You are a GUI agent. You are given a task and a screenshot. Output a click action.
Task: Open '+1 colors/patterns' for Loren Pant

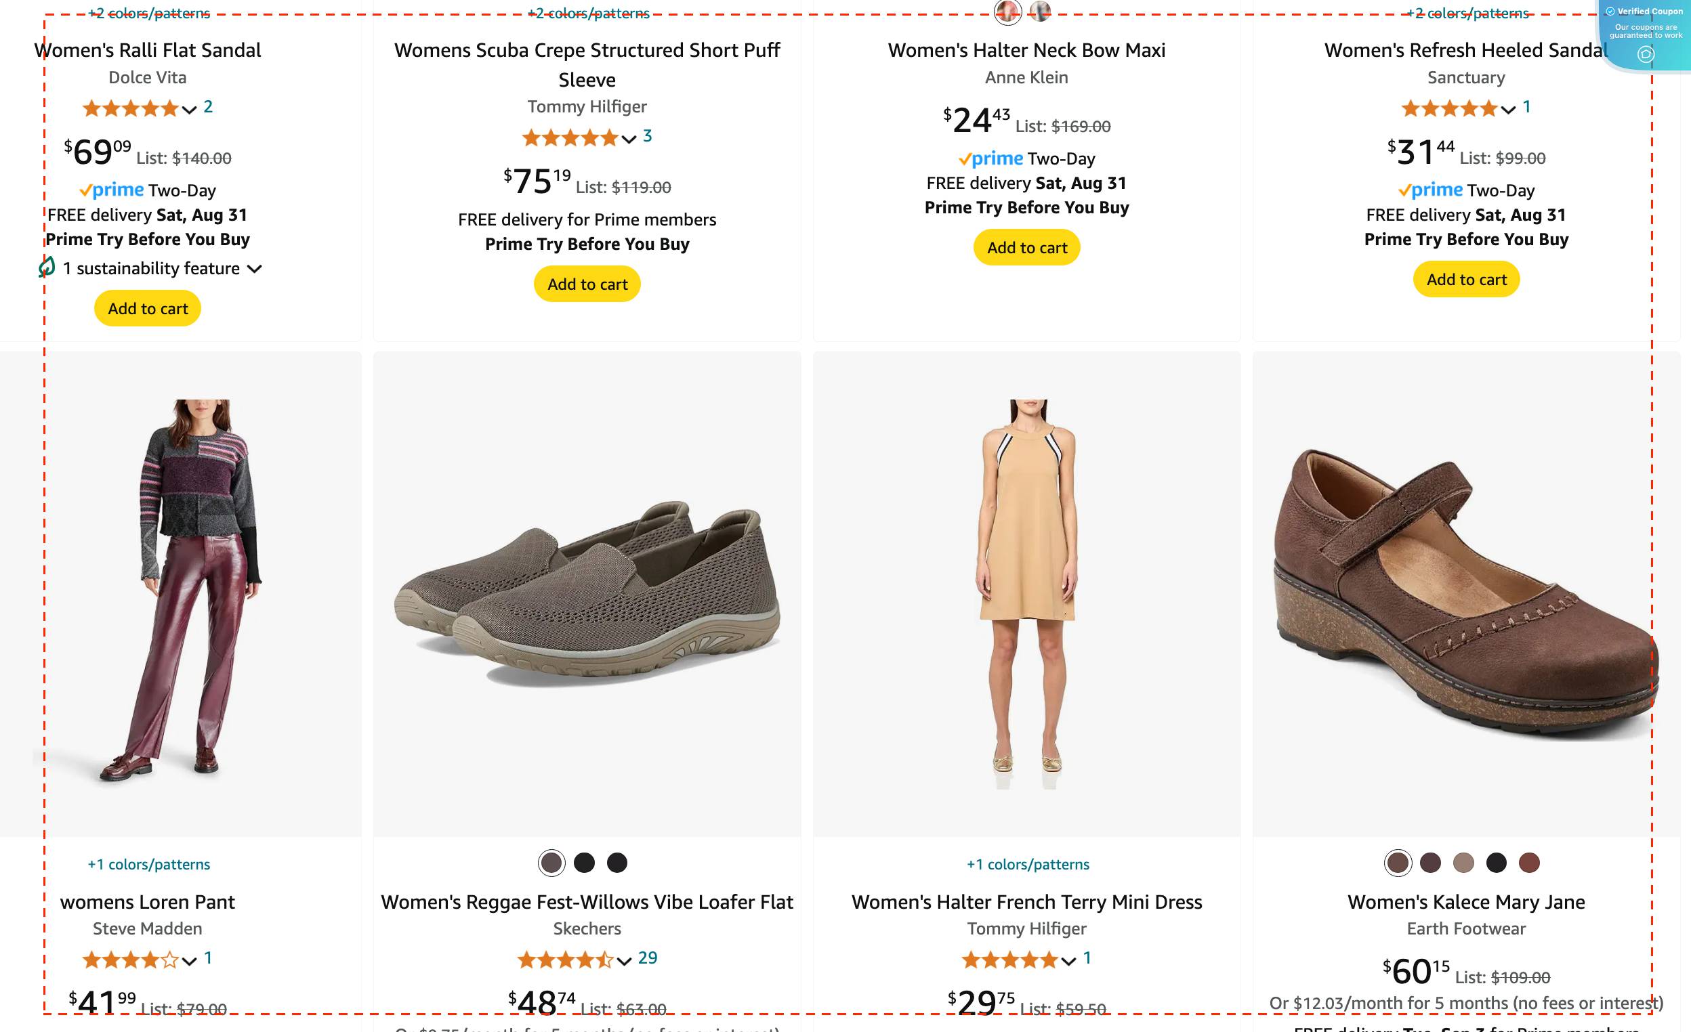tap(148, 864)
